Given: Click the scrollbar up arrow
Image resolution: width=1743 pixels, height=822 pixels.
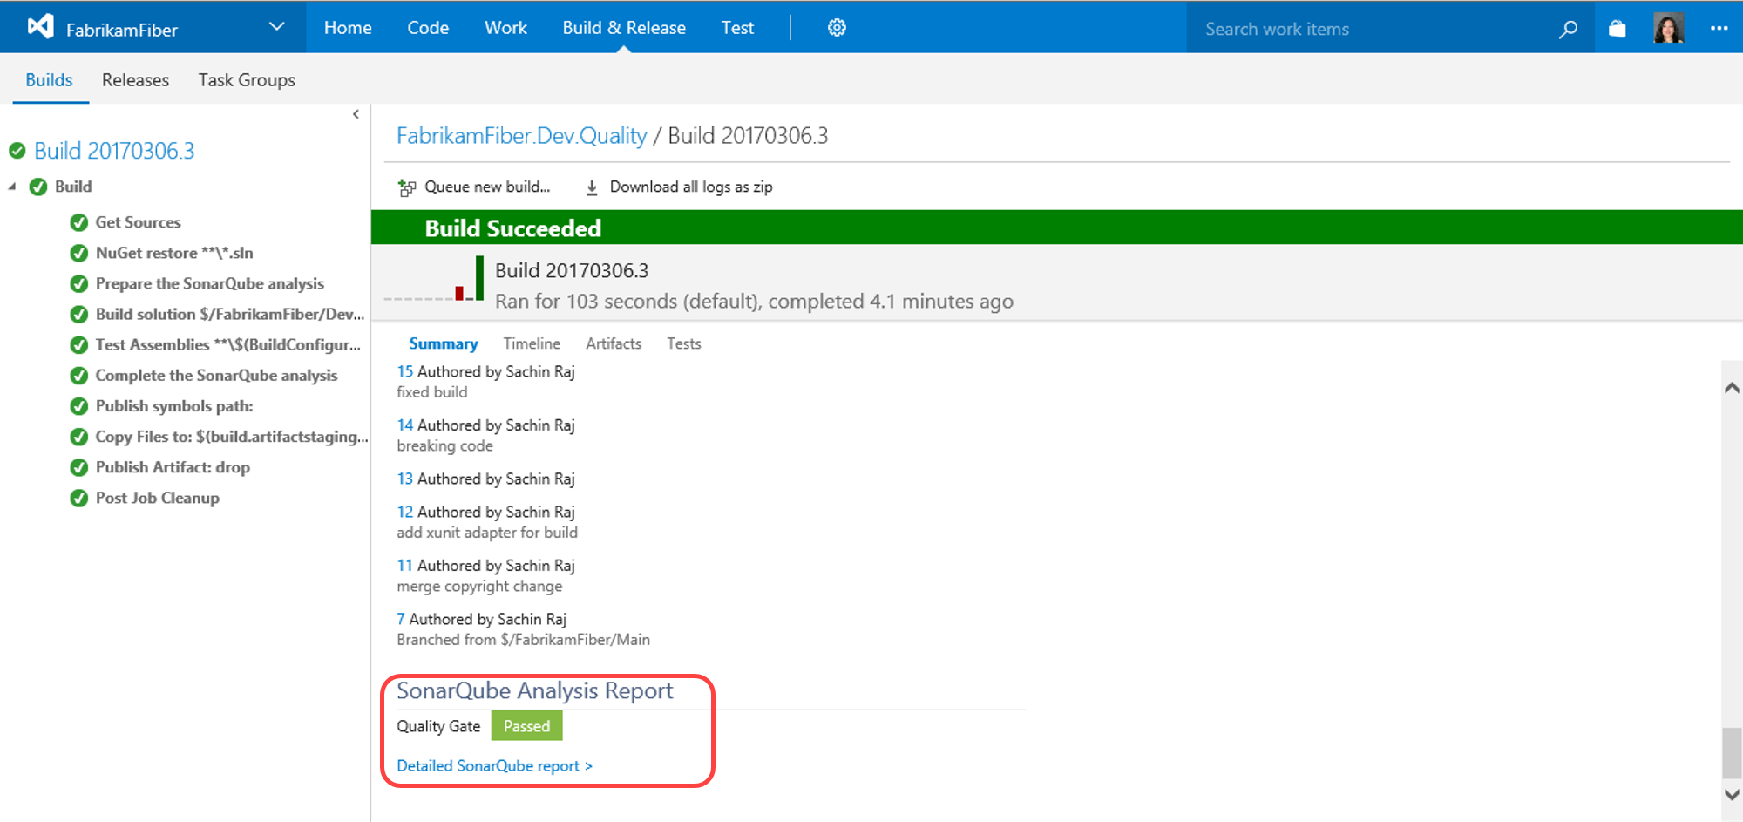Looking at the screenshot, I should (x=1733, y=388).
